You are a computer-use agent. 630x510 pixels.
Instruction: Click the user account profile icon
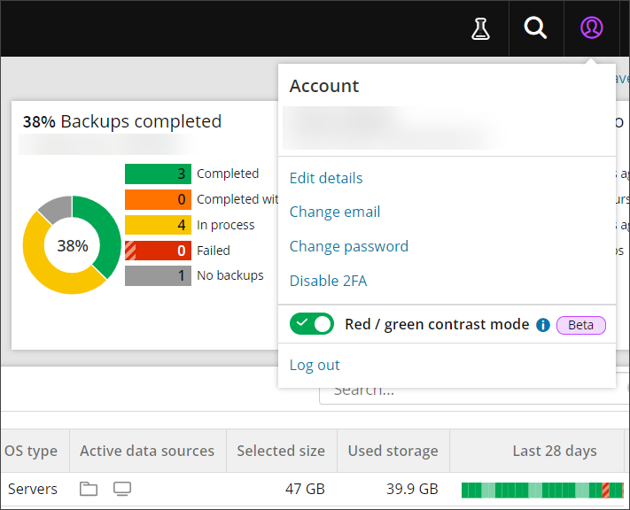point(591,28)
